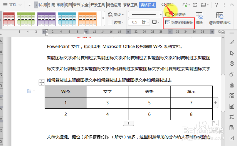
Task: Apply the orange table style thumbnail
Action: click(x=87, y=19)
